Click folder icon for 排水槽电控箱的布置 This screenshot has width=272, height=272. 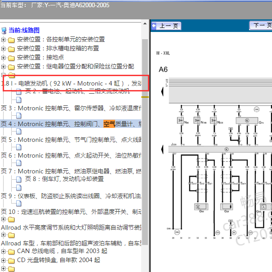click(11, 49)
